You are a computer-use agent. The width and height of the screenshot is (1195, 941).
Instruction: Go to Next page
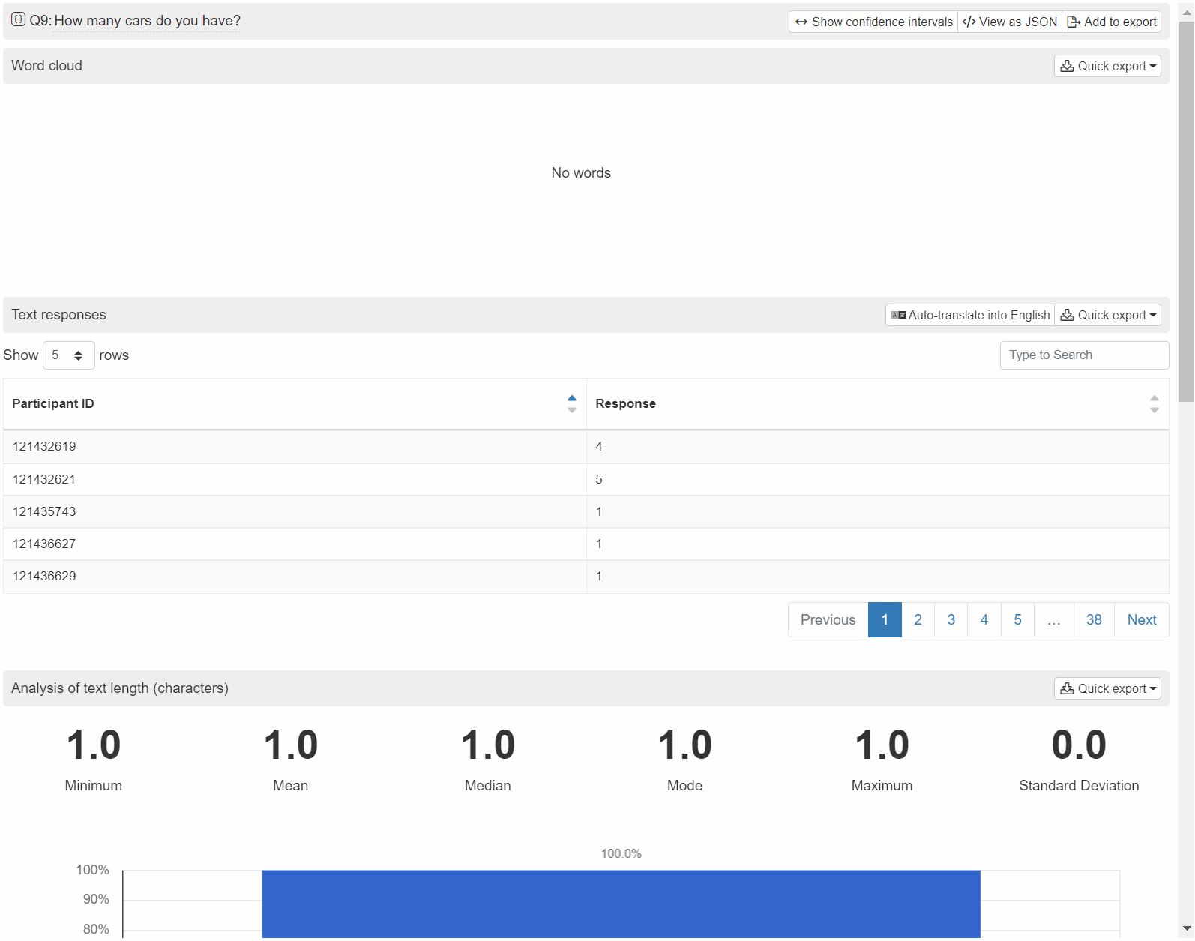point(1142,620)
